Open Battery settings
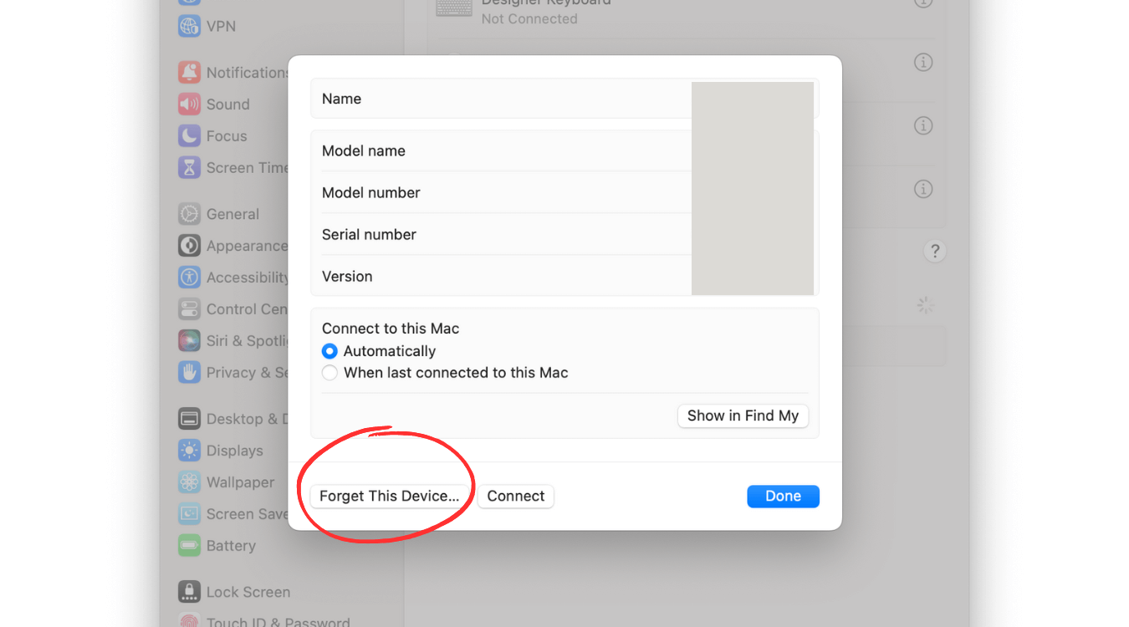 coord(189,545)
